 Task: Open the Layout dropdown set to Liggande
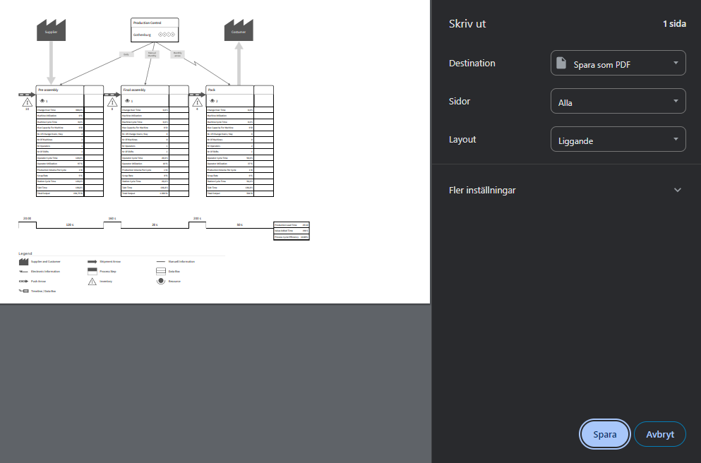[x=618, y=140]
